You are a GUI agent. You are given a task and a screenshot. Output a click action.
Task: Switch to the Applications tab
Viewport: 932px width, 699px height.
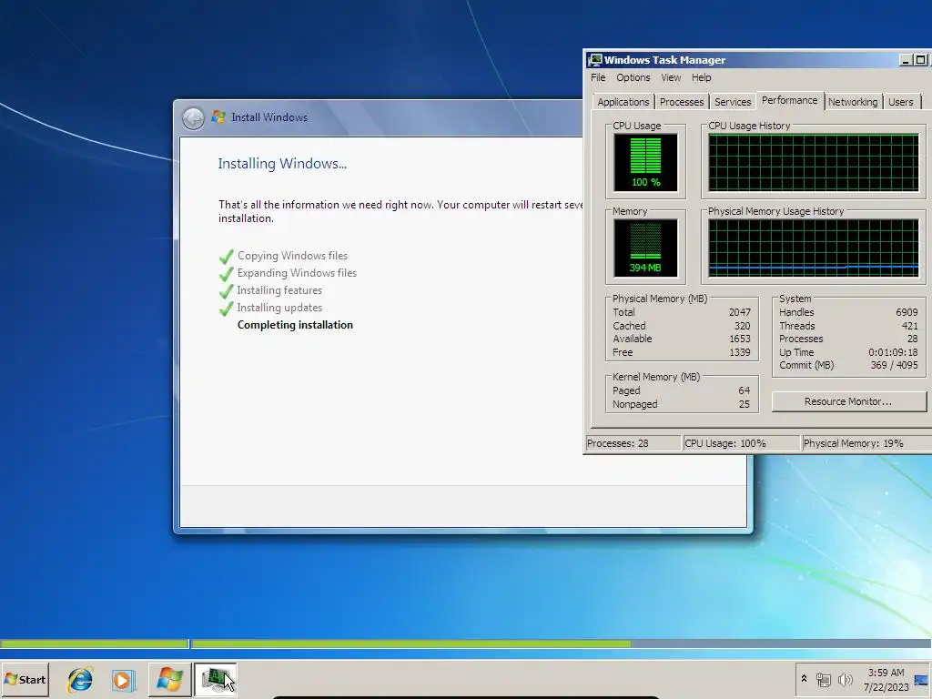point(623,102)
